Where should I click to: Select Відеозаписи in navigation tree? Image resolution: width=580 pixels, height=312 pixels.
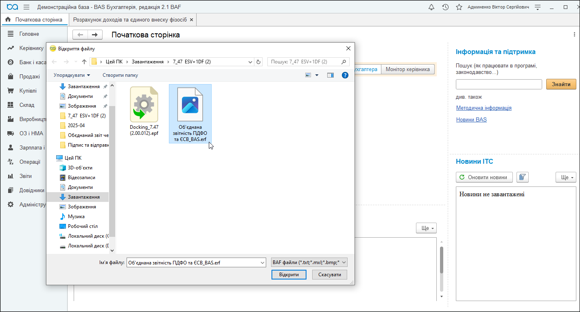coord(81,178)
